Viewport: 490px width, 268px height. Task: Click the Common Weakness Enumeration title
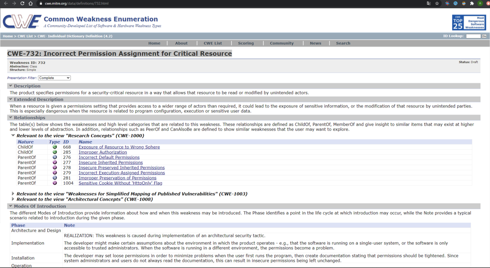tap(100, 19)
